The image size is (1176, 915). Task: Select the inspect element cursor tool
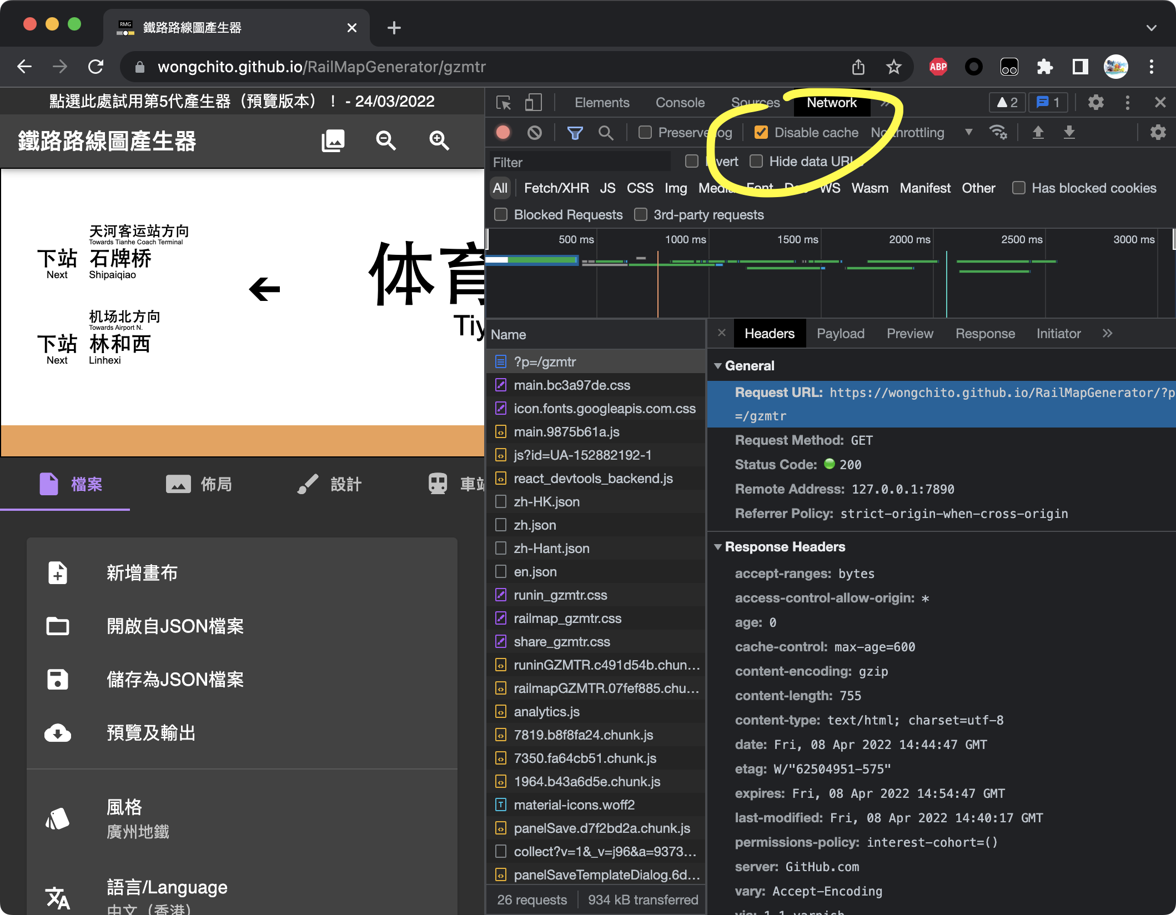click(504, 102)
